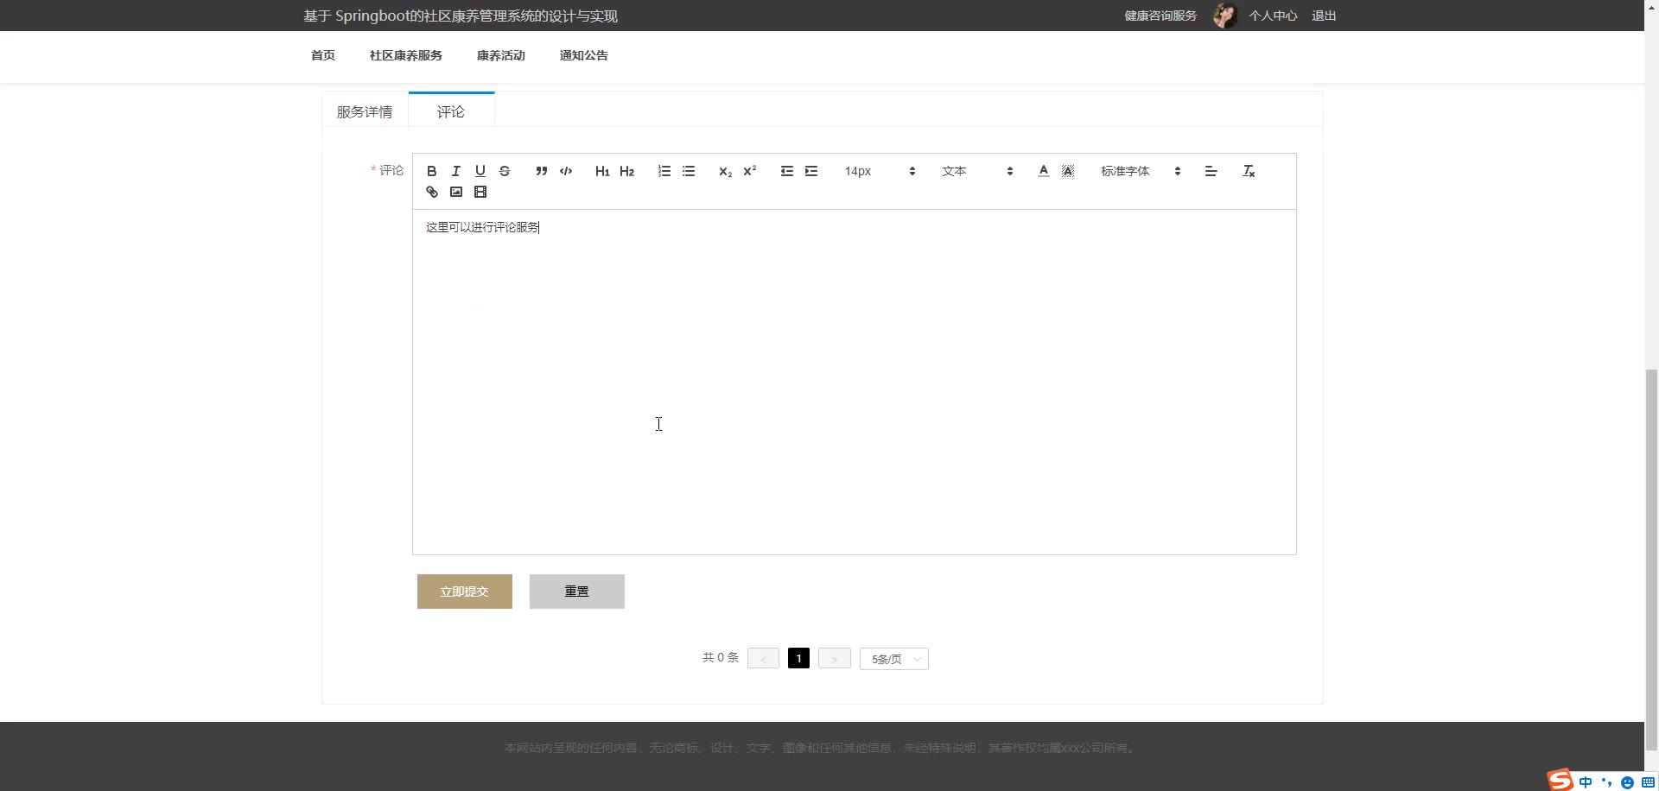Open the background highlight color picker

pos(1068,171)
